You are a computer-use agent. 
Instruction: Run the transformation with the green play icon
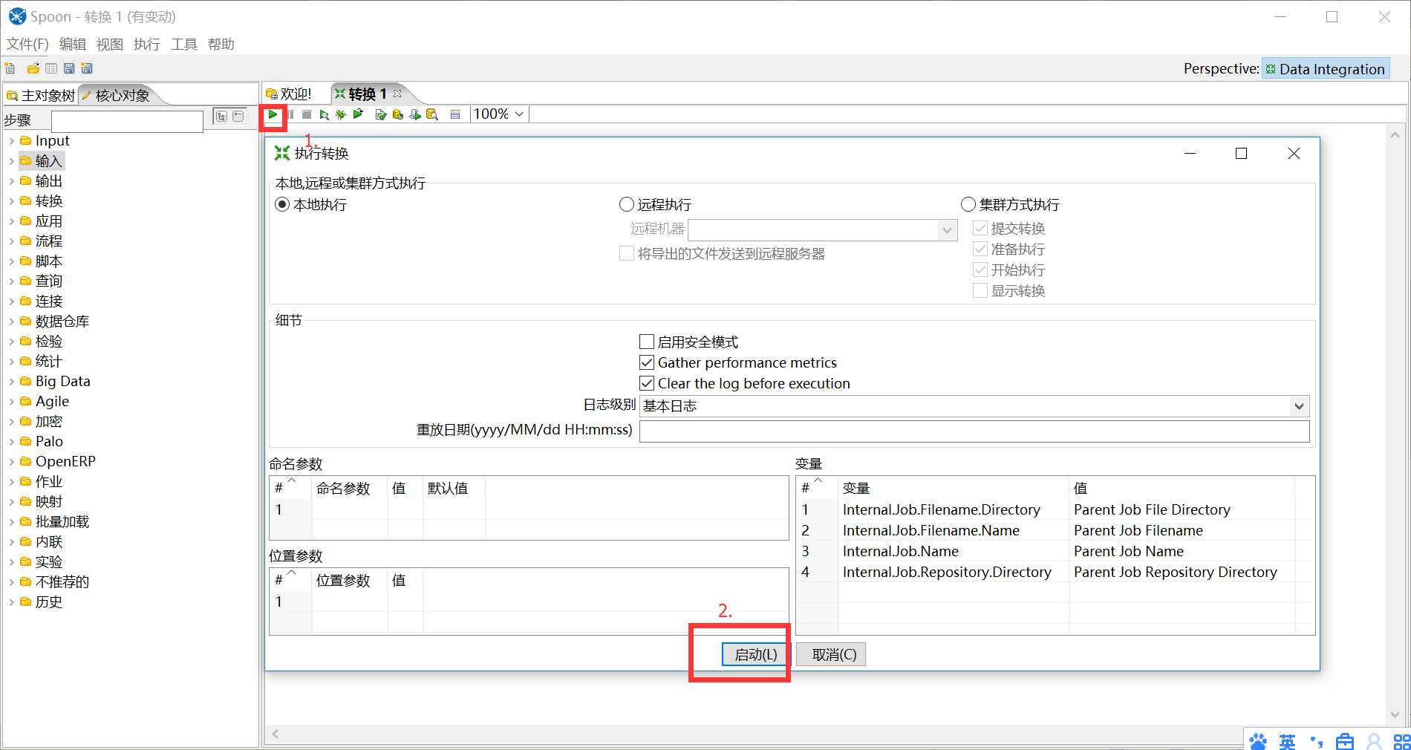click(273, 114)
